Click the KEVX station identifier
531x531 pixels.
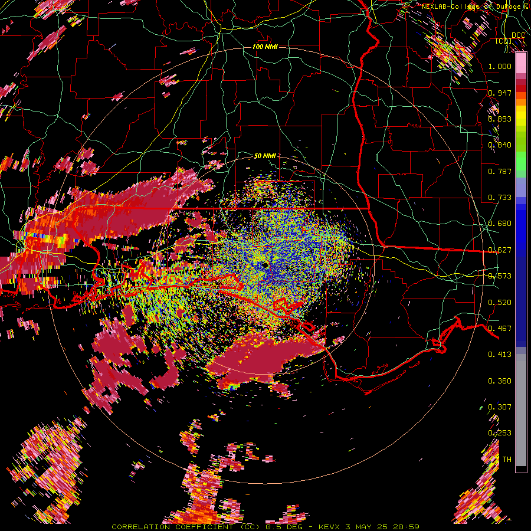click(330, 527)
